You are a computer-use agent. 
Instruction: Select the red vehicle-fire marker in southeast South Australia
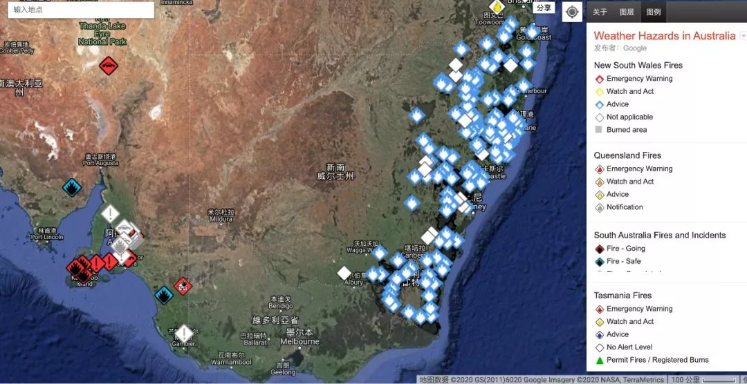[x=182, y=285]
